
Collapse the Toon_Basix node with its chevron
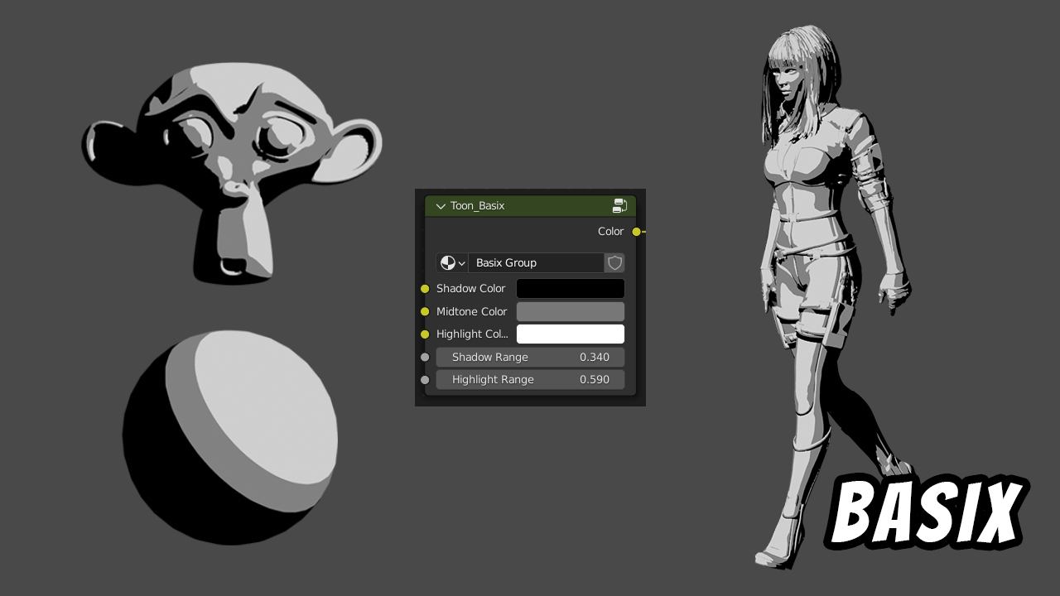[x=440, y=205]
